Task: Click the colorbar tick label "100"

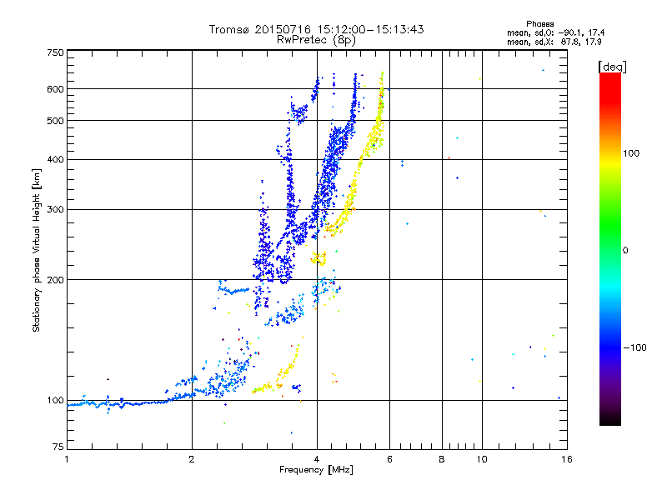Action: pyautogui.click(x=631, y=153)
